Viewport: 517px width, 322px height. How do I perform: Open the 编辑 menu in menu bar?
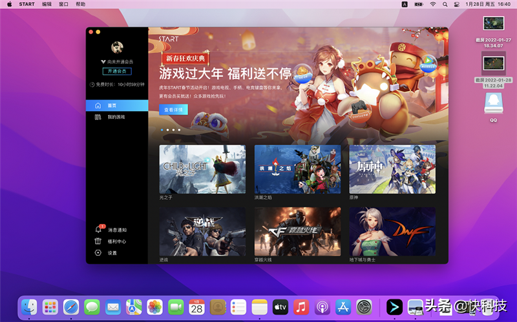47,4
